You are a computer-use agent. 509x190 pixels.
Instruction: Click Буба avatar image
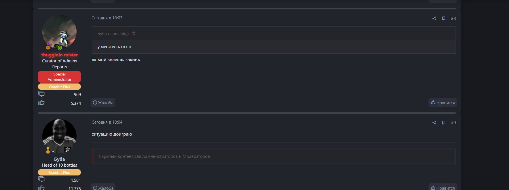pos(59,135)
